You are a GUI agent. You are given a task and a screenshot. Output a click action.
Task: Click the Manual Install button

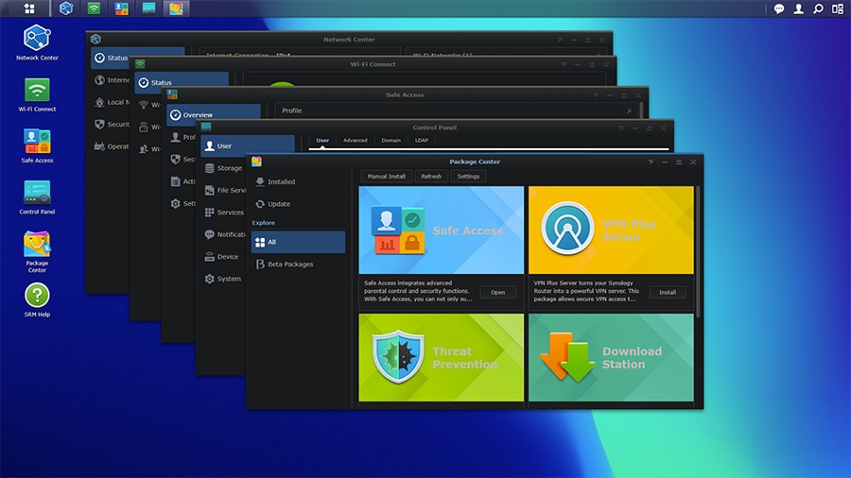pyautogui.click(x=386, y=176)
